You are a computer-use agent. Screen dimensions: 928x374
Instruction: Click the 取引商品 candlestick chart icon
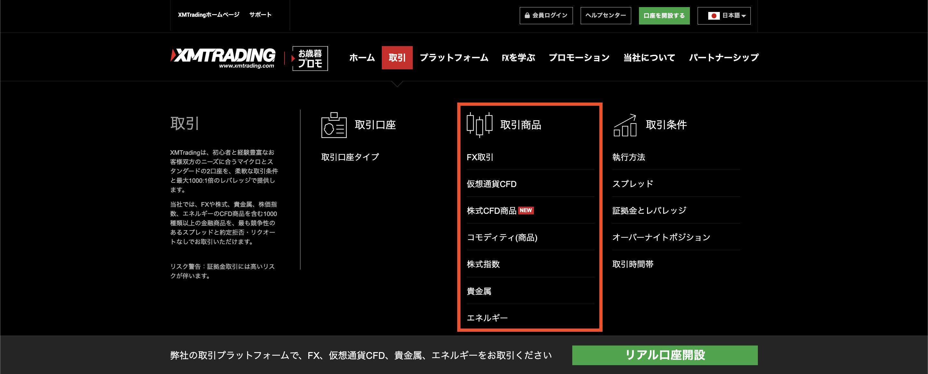pyautogui.click(x=479, y=125)
